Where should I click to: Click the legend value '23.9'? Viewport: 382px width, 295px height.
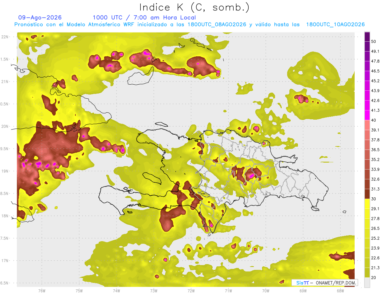click(x=375, y=248)
